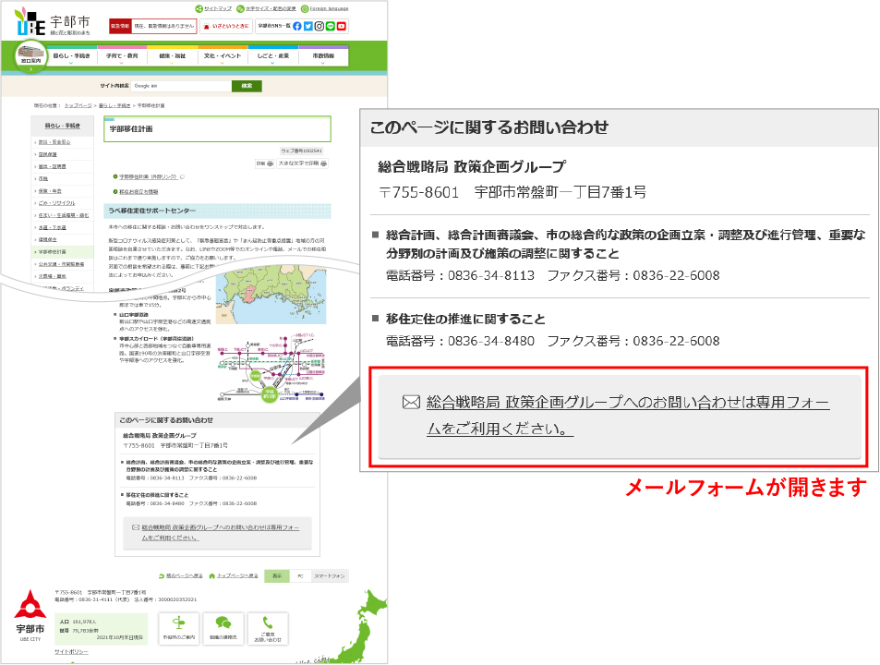880x665 pixels.
Task: Open the 公共交通・市営駐車場 sidebar item
Action: (x=62, y=264)
